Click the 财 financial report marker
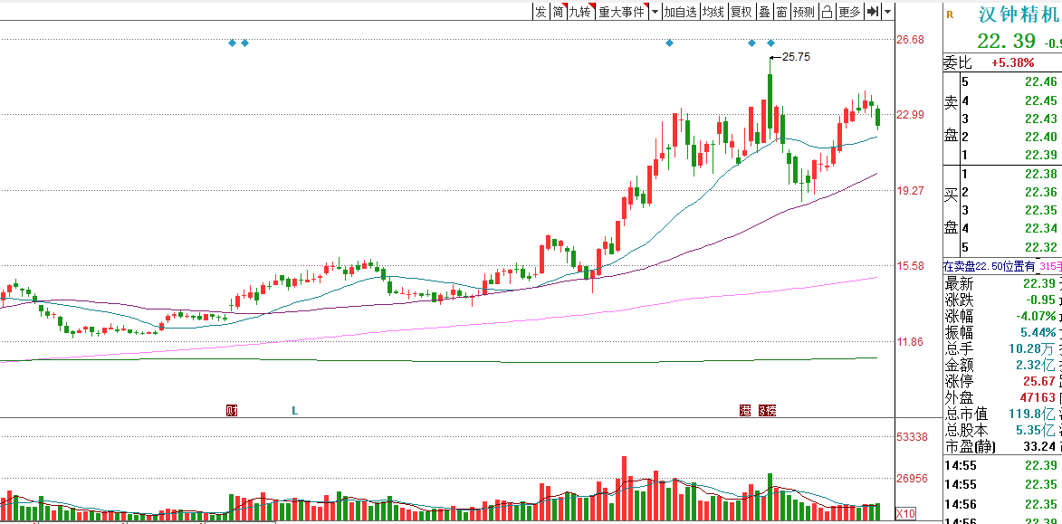Image resolution: width=1062 pixels, height=524 pixels. point(232,410)
